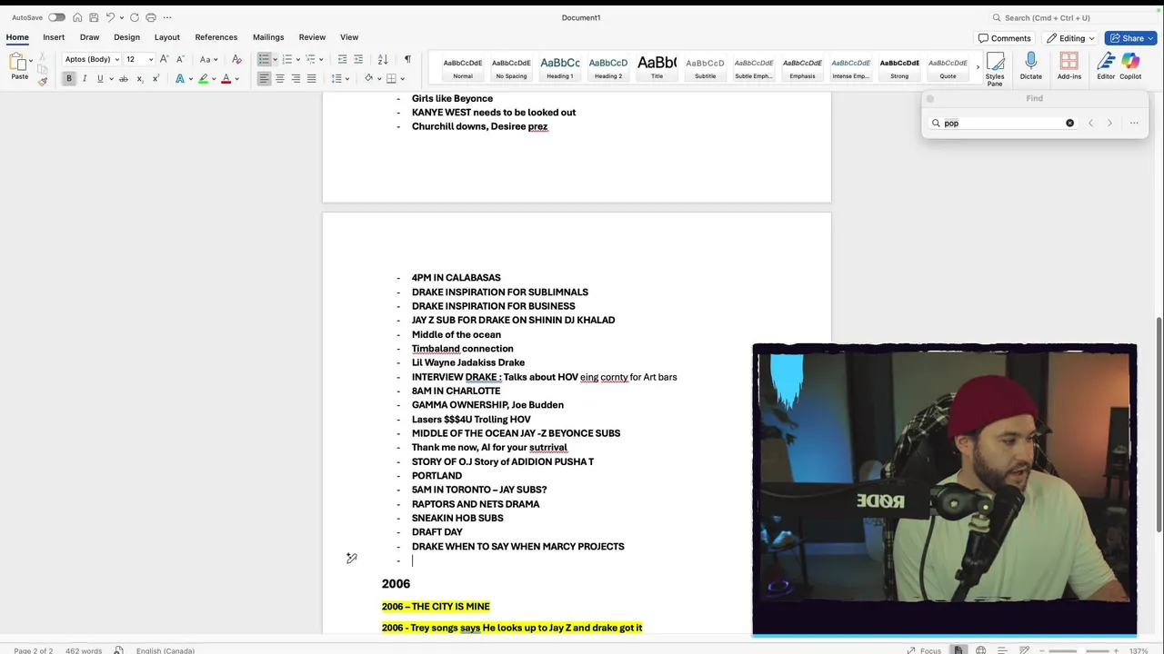Justify the text alignment

pyautogui.click(x=311, y=79)
